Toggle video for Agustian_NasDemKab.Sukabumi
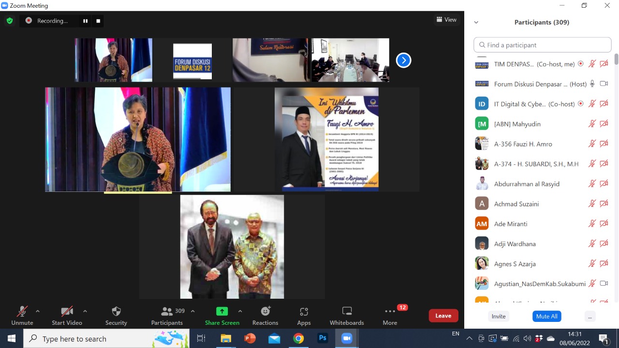 (604, 283)
